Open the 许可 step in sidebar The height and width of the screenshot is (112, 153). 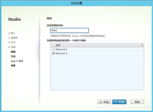click(x=13, y=42)
